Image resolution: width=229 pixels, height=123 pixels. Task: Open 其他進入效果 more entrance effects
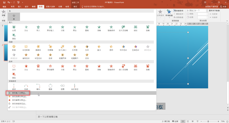point(19,93)
